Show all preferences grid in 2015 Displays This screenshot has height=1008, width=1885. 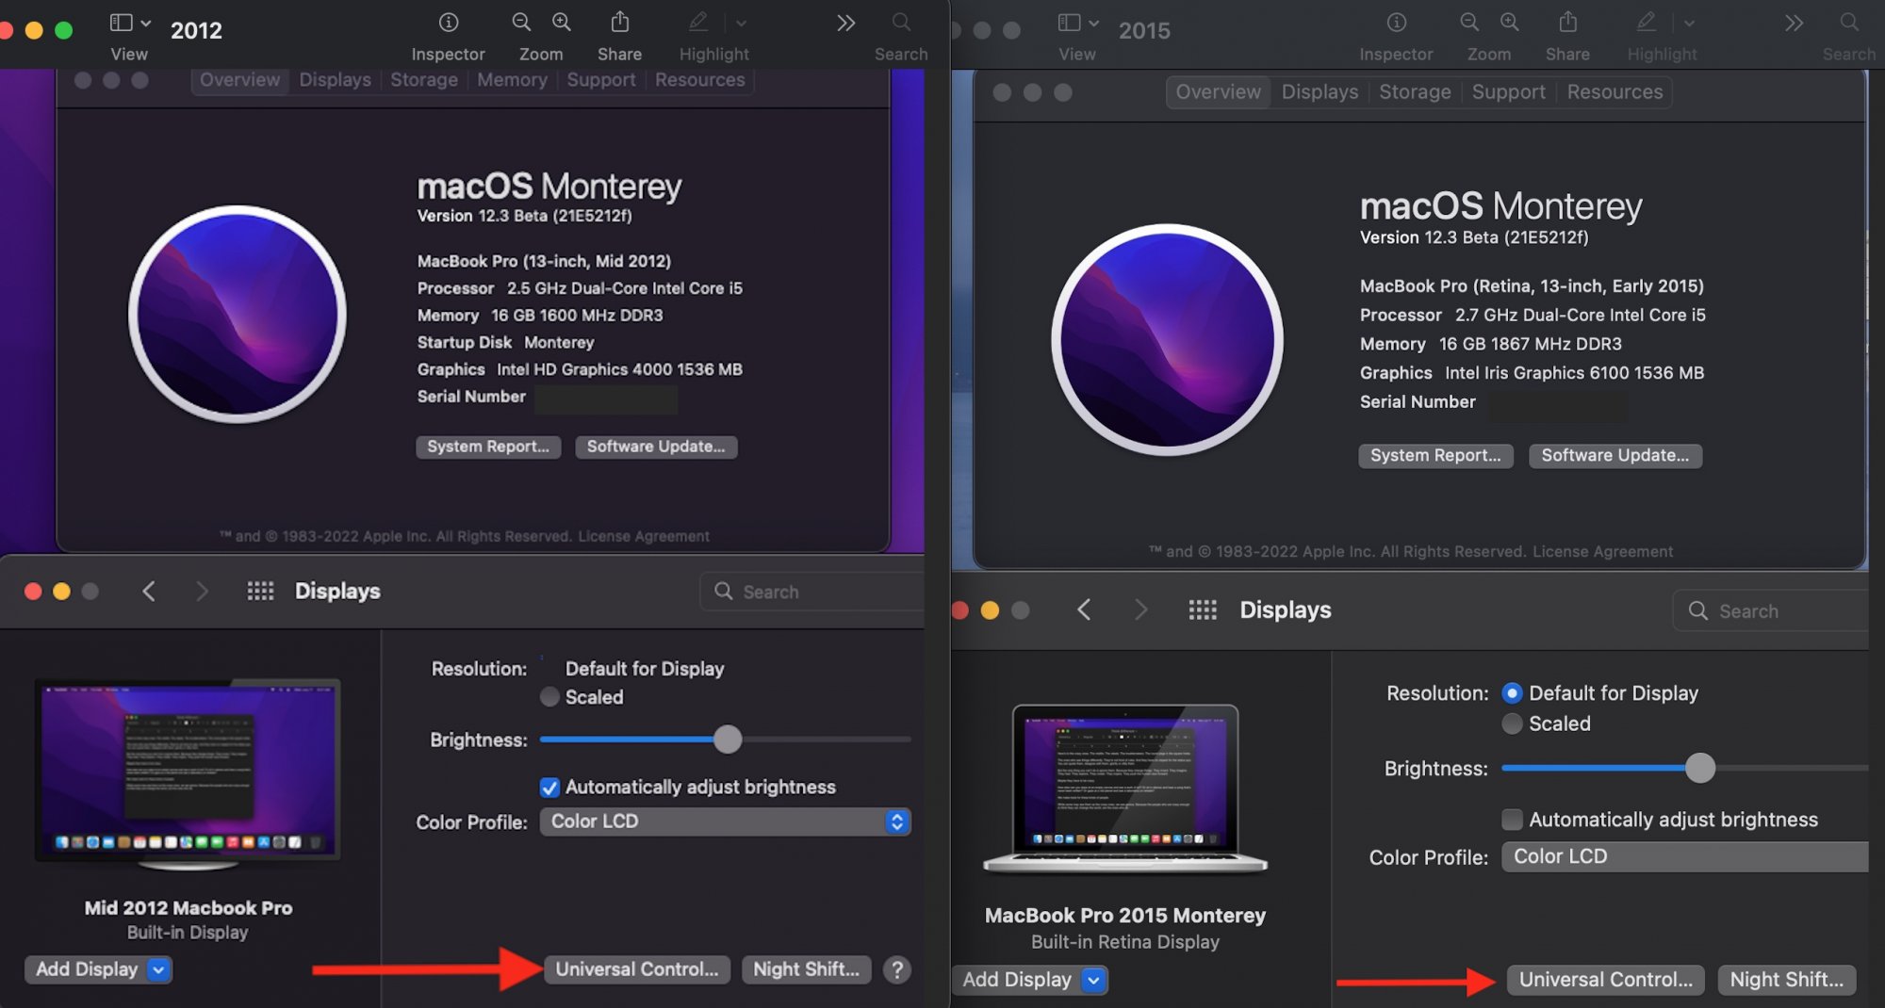pyautogui.click(x=1203, y=610)
